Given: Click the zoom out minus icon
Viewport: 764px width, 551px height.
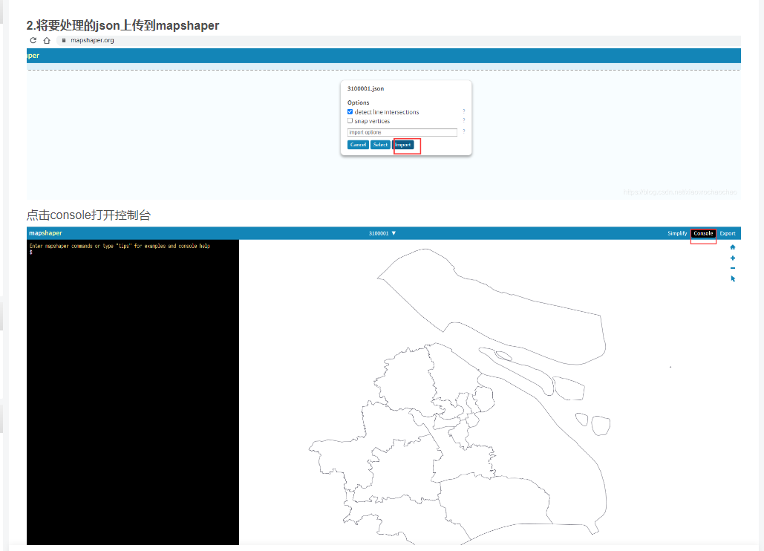Looking at the screenshot, I should [732, 268].
